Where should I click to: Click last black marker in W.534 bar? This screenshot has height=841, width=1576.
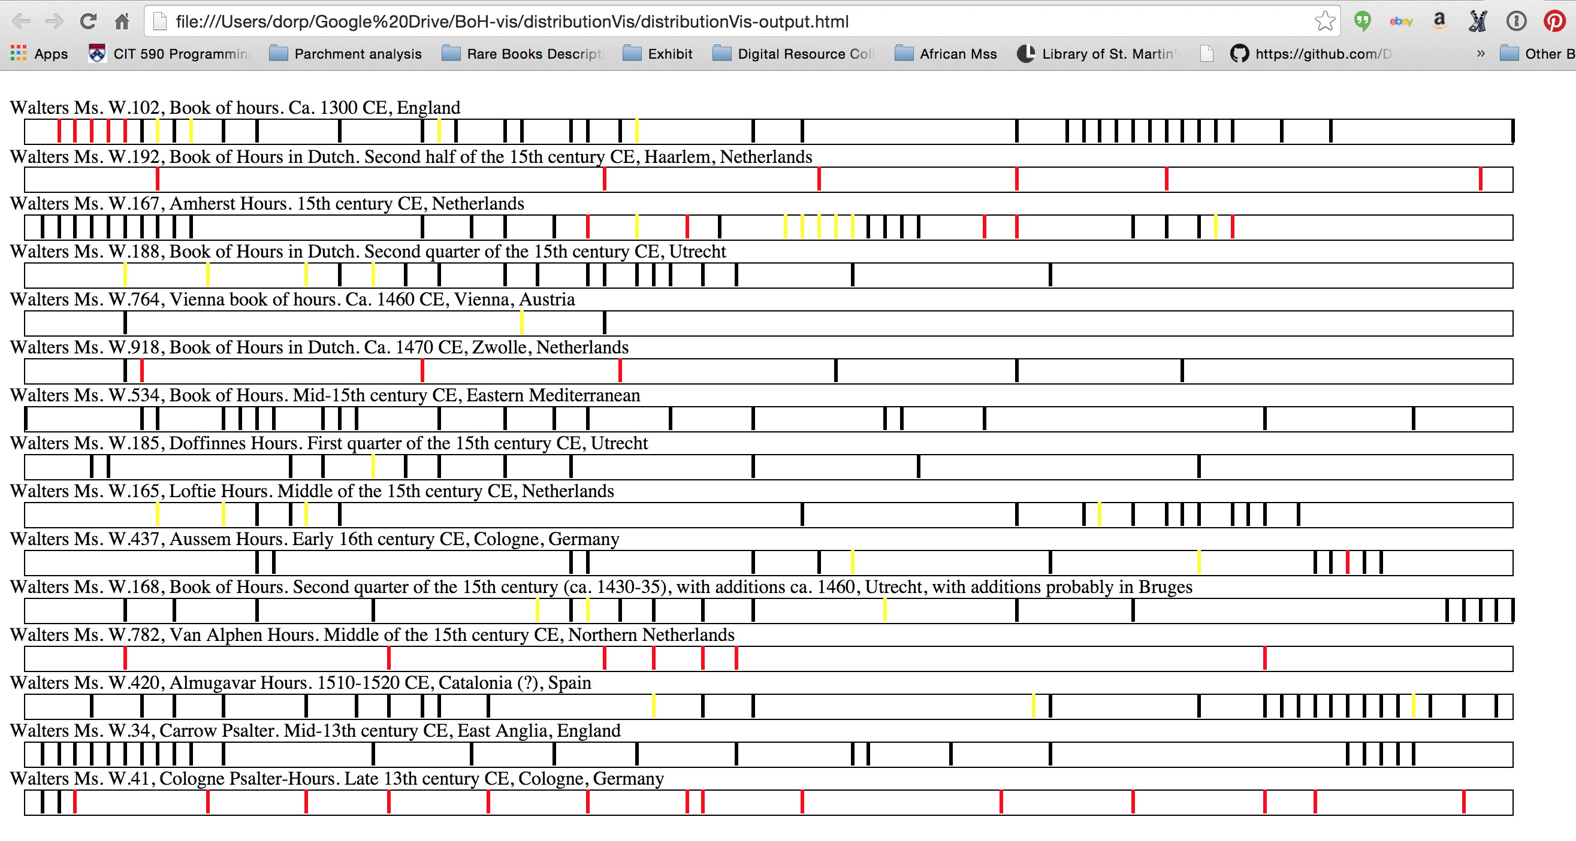pos(1413,419)
